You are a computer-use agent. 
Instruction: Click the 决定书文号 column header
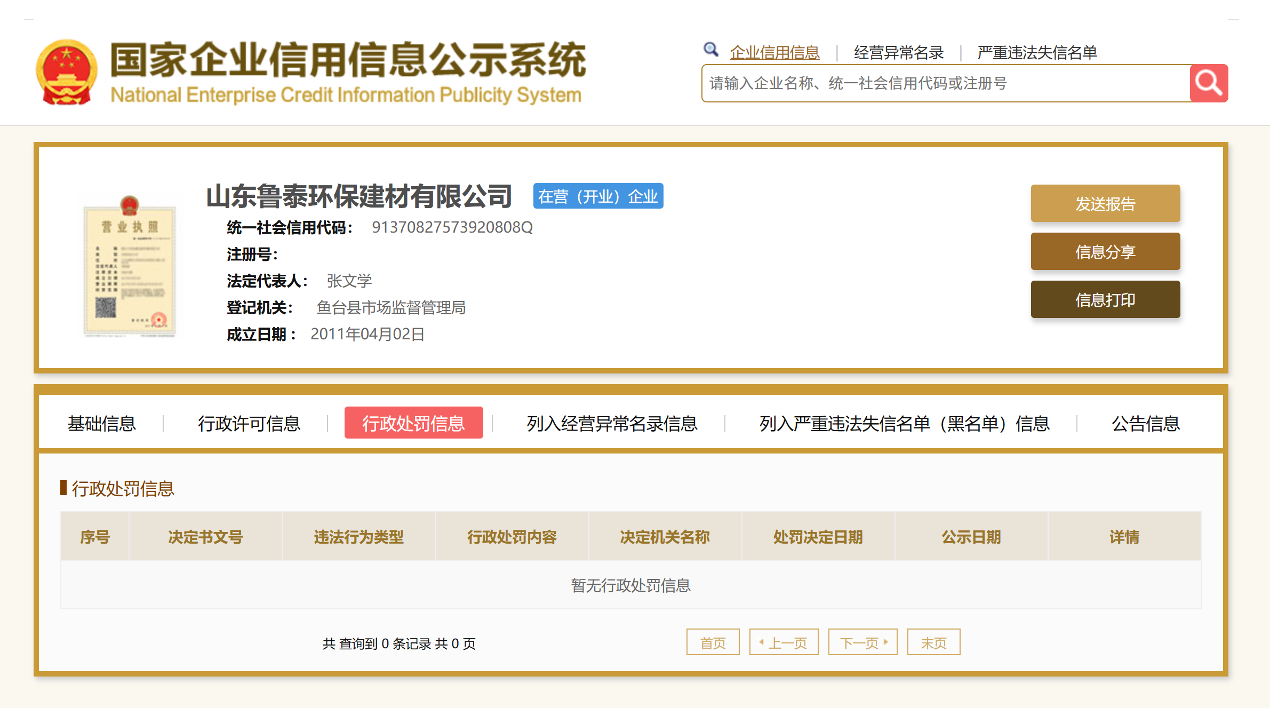click(205, 537)
